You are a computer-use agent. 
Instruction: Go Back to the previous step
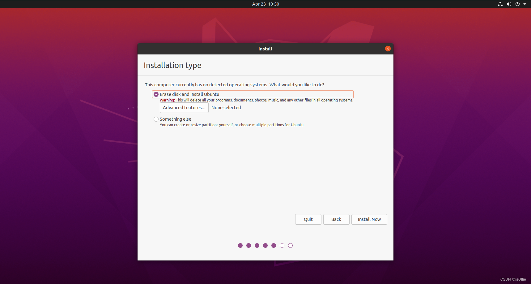[336, 219]
